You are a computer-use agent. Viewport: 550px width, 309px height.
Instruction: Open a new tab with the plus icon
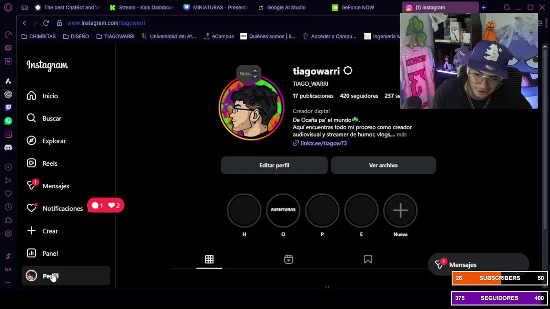pos(483,7)
